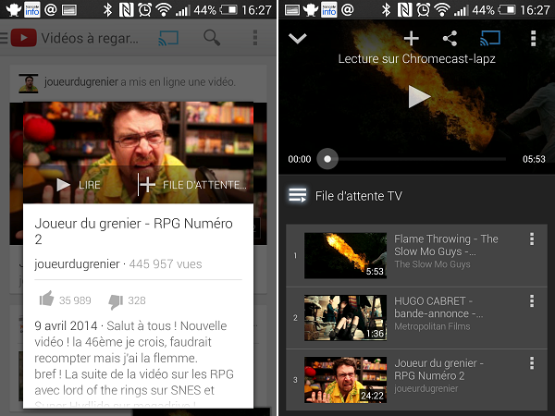Tap joueurdugrenier channel avatar
This screenshot has width=555, height=416.
click(29, 83)
